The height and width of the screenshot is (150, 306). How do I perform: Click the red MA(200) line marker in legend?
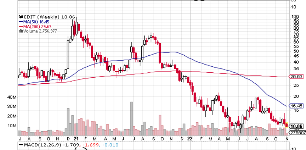coord(21,26)
